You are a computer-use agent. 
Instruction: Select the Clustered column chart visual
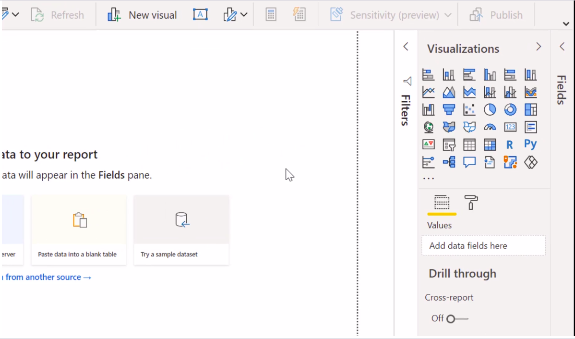[x=490, y=75]
